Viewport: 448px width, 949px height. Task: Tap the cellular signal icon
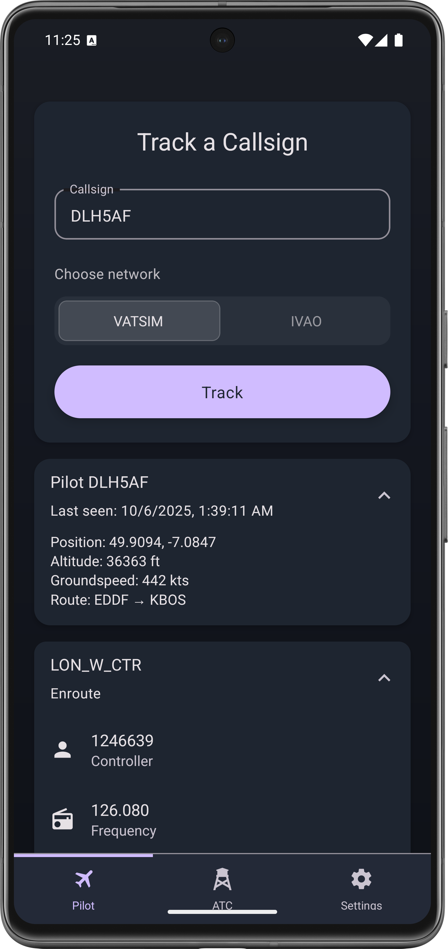point(381,40)
